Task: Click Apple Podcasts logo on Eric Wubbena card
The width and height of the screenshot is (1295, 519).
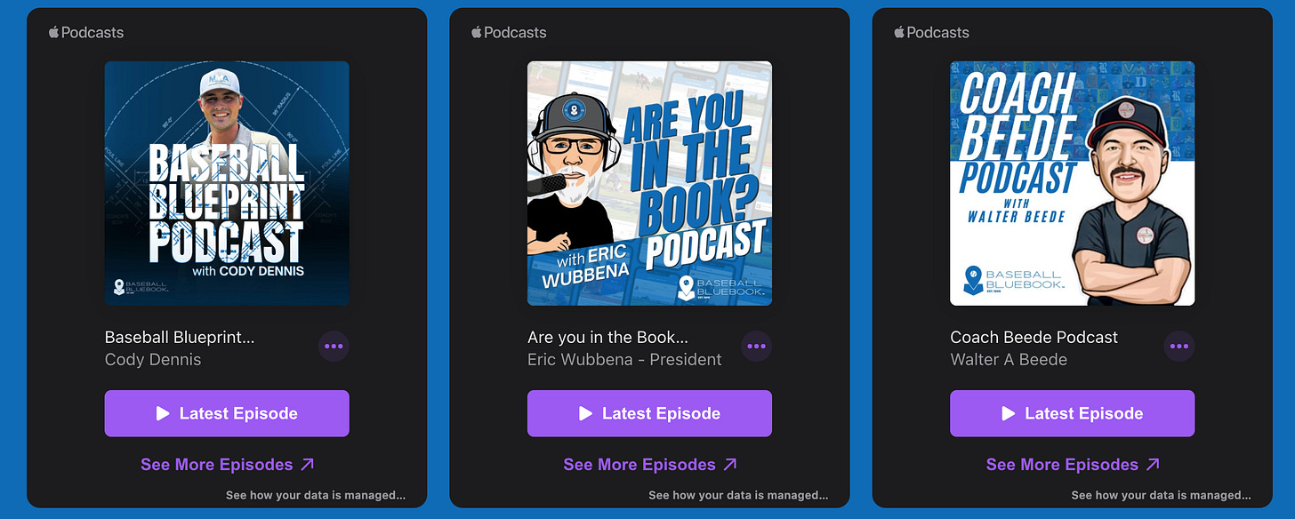Action: click(509, 32)
